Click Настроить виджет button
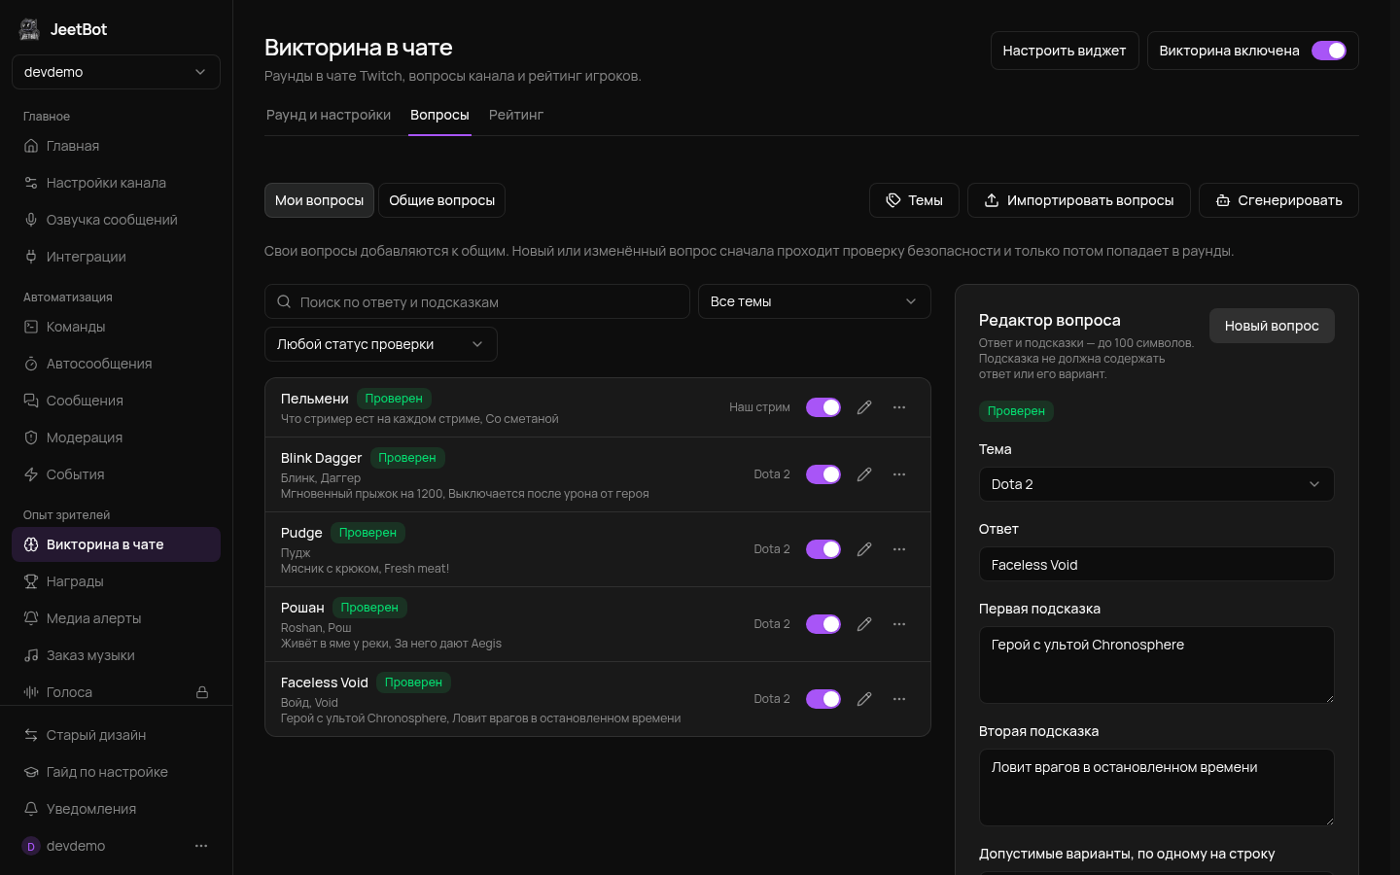The height and width of the screenshot is (875, 1400). point(1065,51)
